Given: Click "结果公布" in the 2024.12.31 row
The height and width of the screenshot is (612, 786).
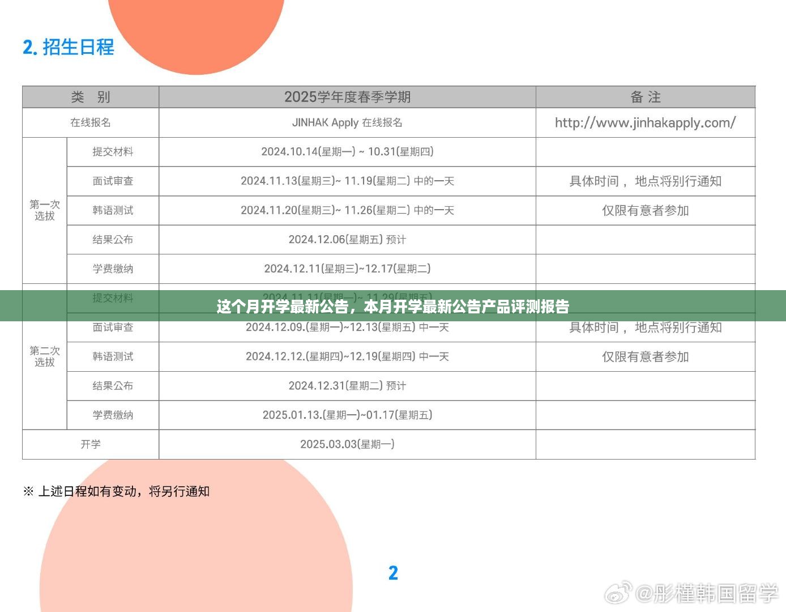Looking at the screenshot, I should (x=113, y=386).
